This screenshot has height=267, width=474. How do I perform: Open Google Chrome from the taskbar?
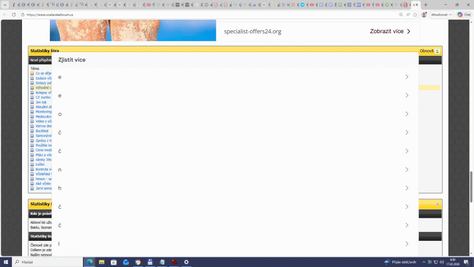click(x=138, y=262)
